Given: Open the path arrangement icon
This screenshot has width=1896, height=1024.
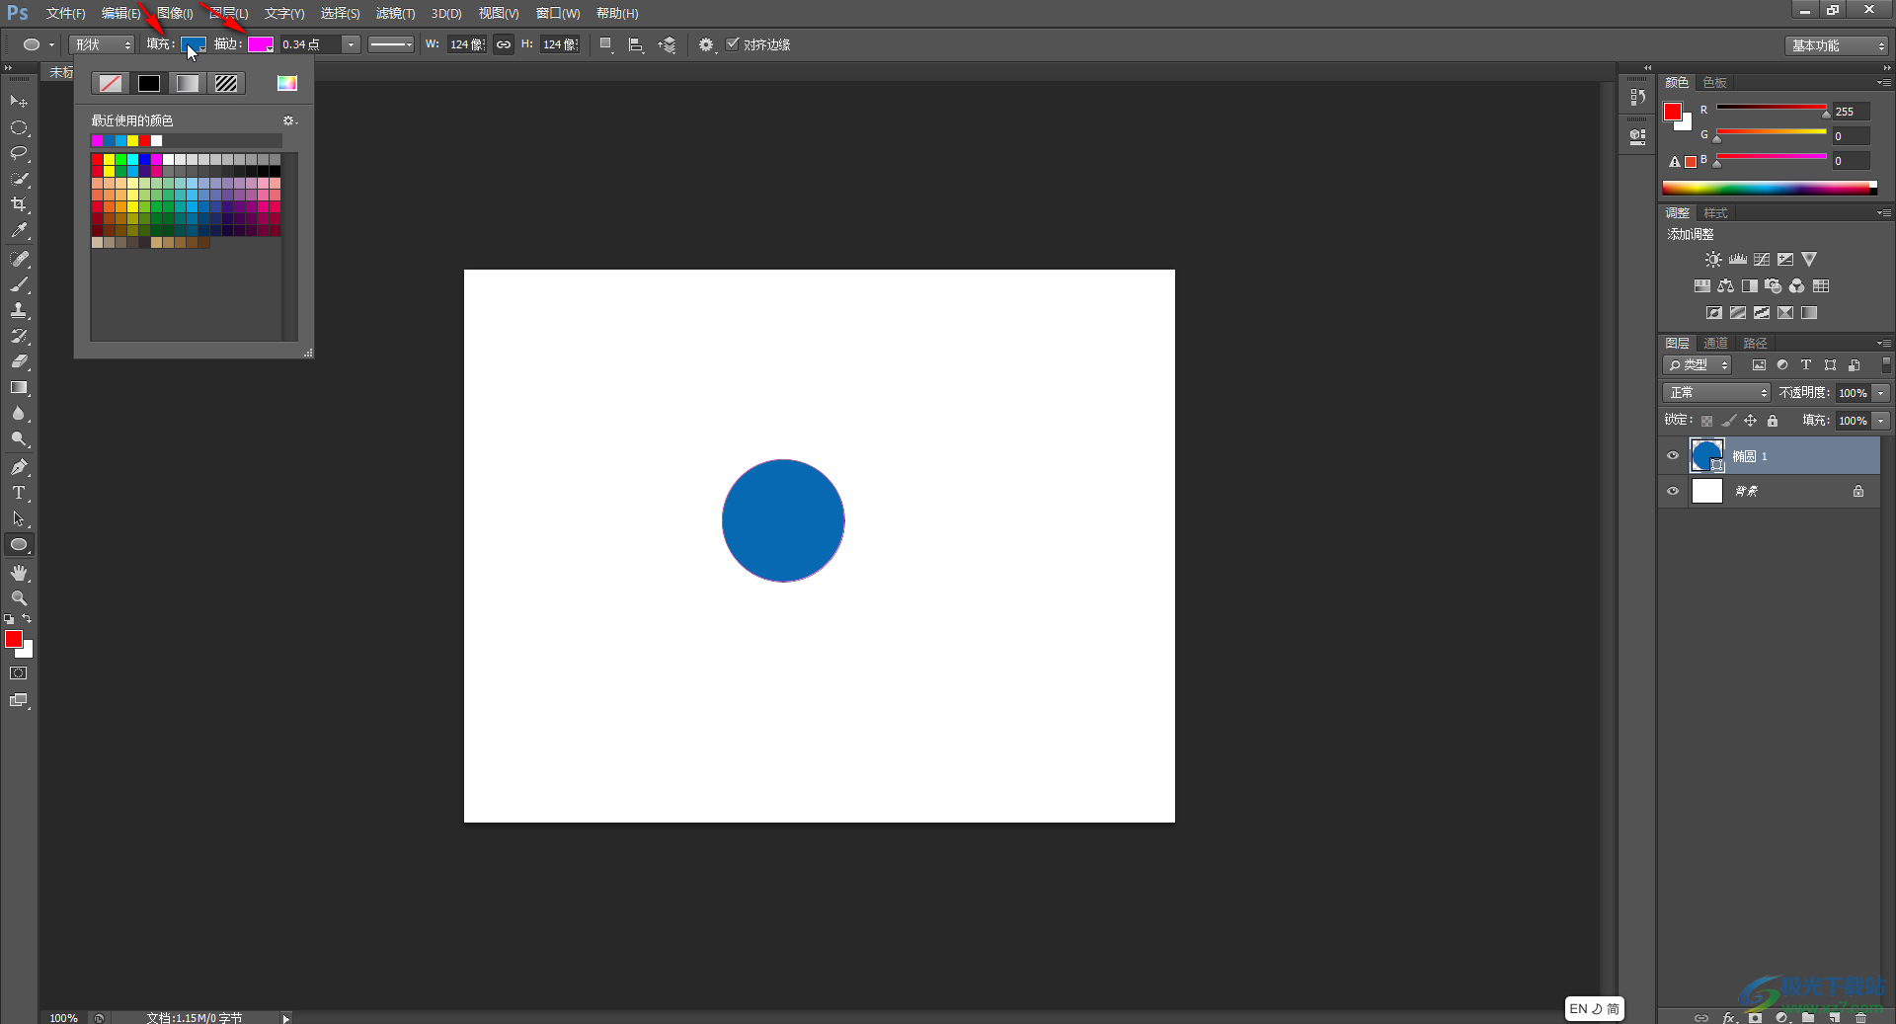Looking at the screenshot, I should pyautogui.click(x=669, y=44).
